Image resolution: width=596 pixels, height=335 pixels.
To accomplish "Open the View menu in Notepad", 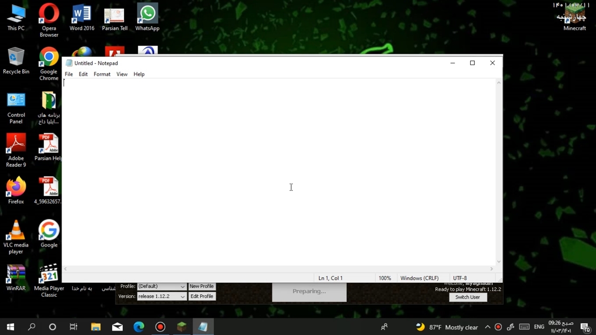I will point(122,74).
